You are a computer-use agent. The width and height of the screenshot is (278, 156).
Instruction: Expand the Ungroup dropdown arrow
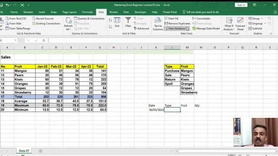point(265,23)
